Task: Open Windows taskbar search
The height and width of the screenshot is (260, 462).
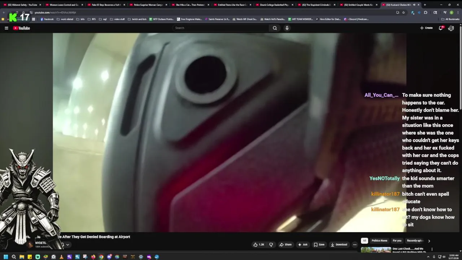Action: pyautogui.click(x=14, y=257)
